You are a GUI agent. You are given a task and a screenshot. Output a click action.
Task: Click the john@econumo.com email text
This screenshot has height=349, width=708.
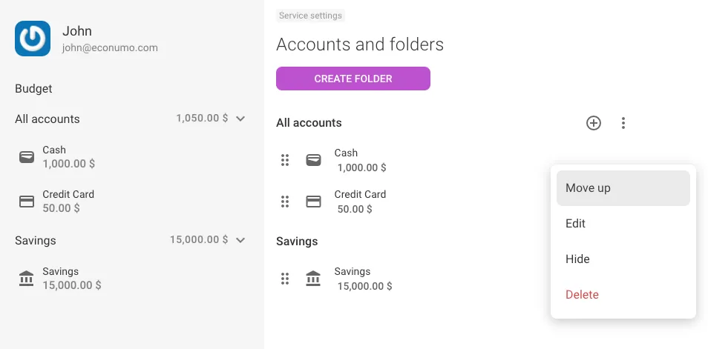pyautogui.click(x=110, y=48)
